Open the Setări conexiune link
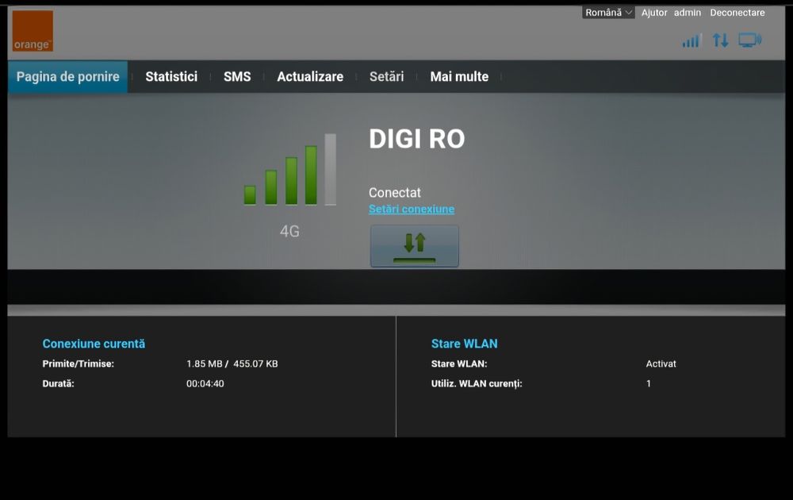 pos(411,209)
